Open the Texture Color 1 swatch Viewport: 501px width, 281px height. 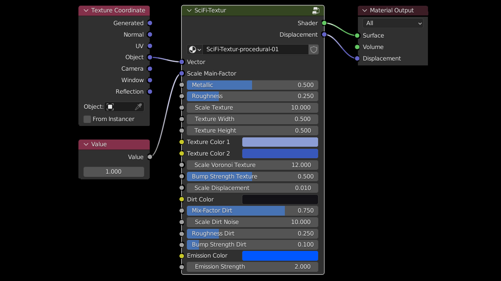(280, 142)
